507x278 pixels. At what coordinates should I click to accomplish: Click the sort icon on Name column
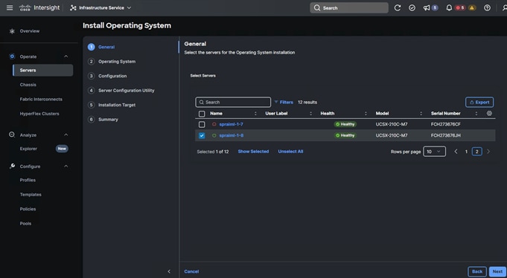255,113
